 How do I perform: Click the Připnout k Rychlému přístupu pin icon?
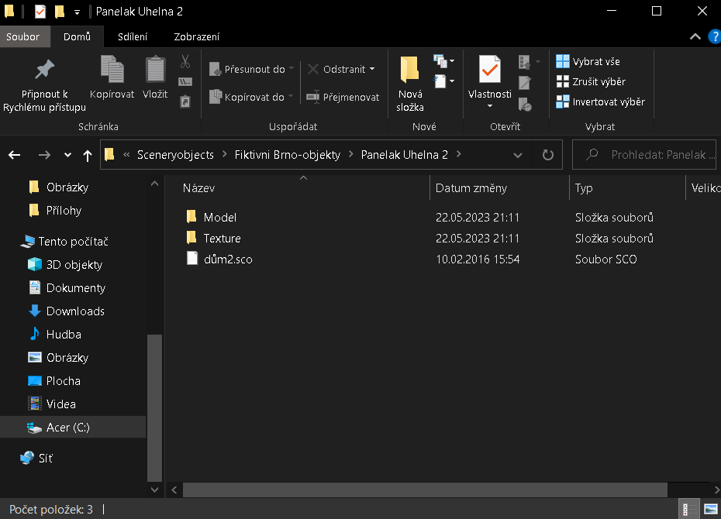[x=44, y=70]
